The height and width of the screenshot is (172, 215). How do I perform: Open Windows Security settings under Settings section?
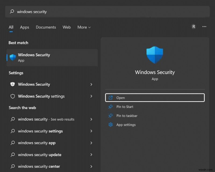tap(33, 84)
